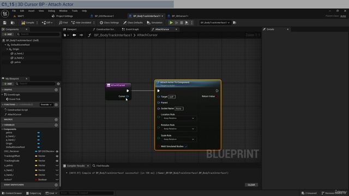Toggle visibility eye for TrackingScale variable
This screenshot has height=196, width=349.
click(57, 161)
